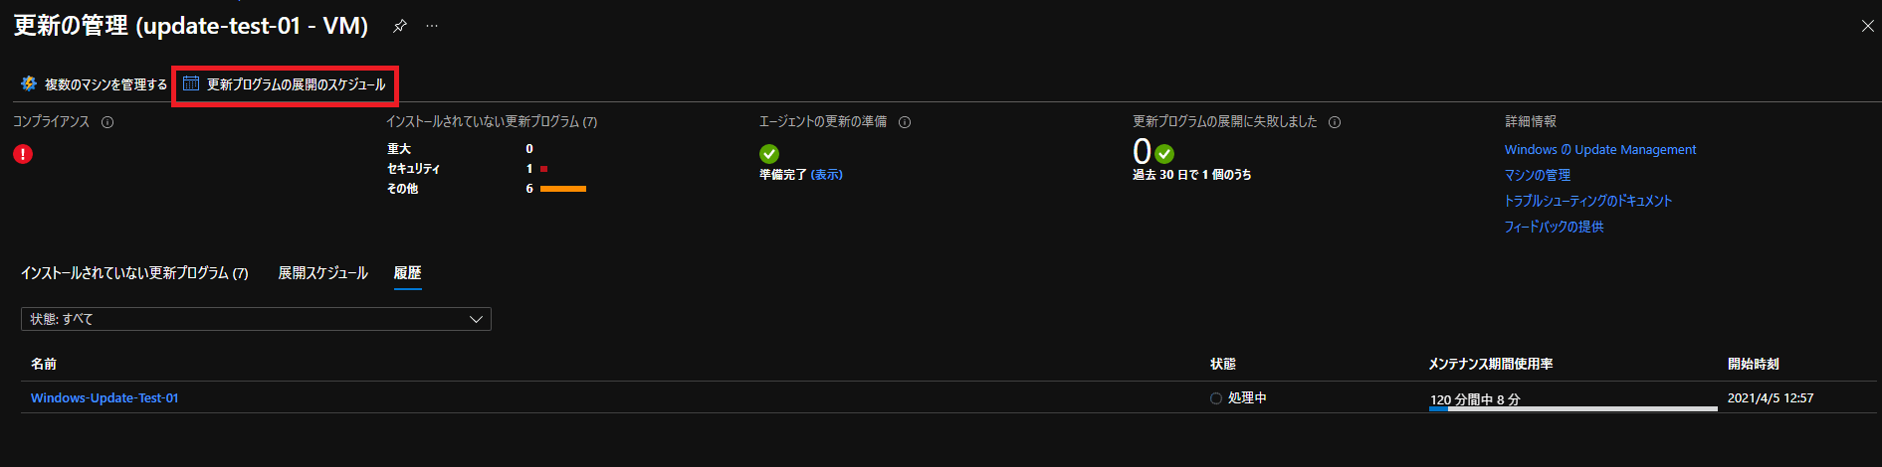This screenshot has height=467, width=1882.
Task: Open the 履歴 tab
Action: (x=408, y=273)
